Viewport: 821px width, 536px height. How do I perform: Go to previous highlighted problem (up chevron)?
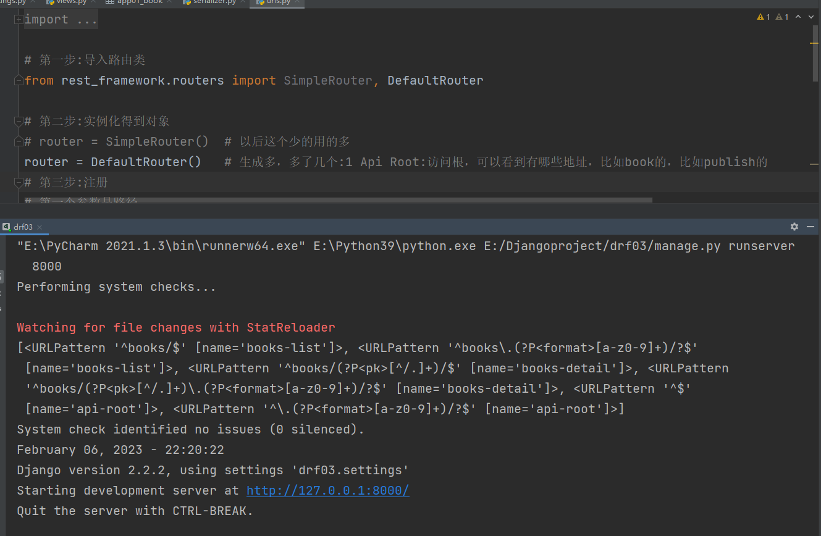tap(798, 17)
